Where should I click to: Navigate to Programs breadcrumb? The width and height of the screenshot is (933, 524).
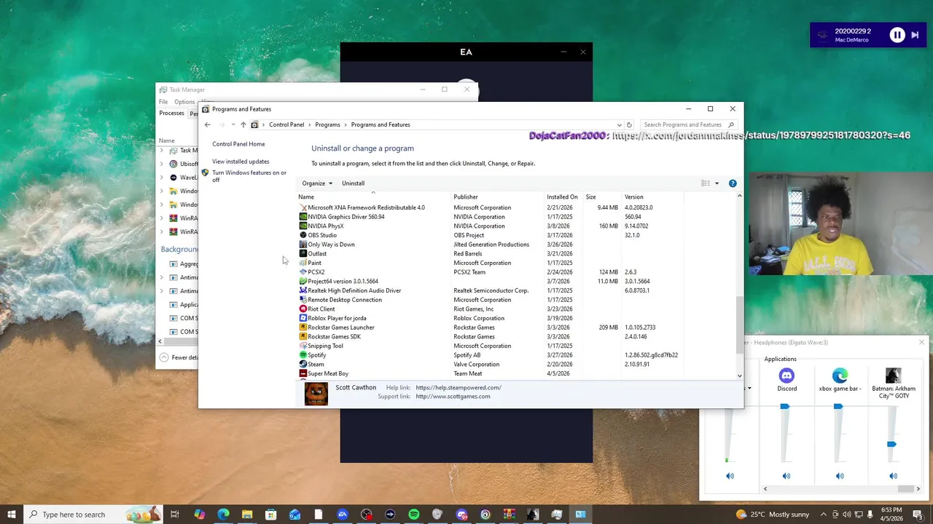click(327, 124)
